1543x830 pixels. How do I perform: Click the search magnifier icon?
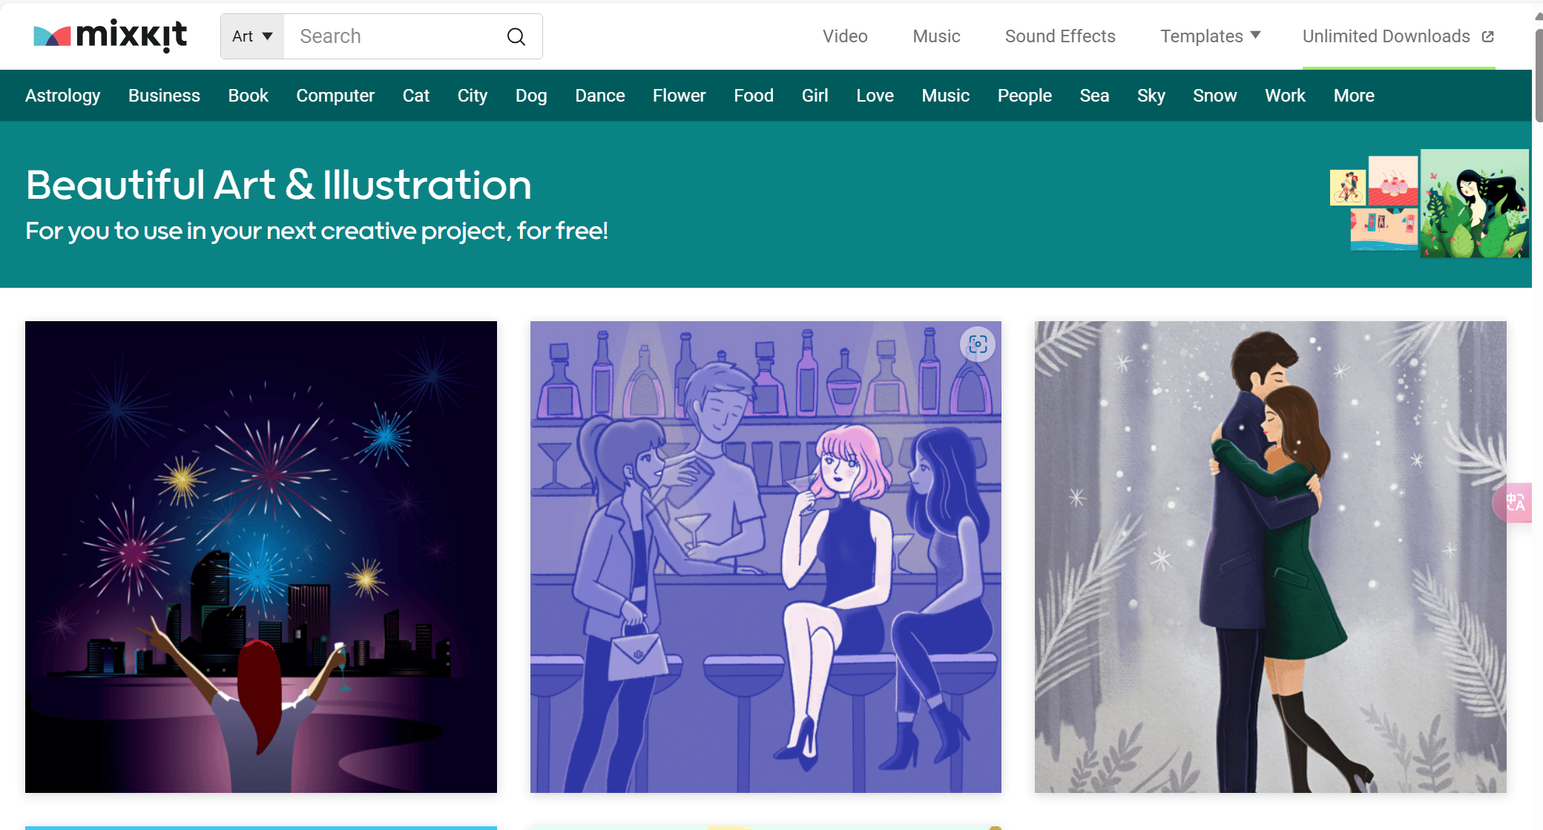tap(516, 36)
